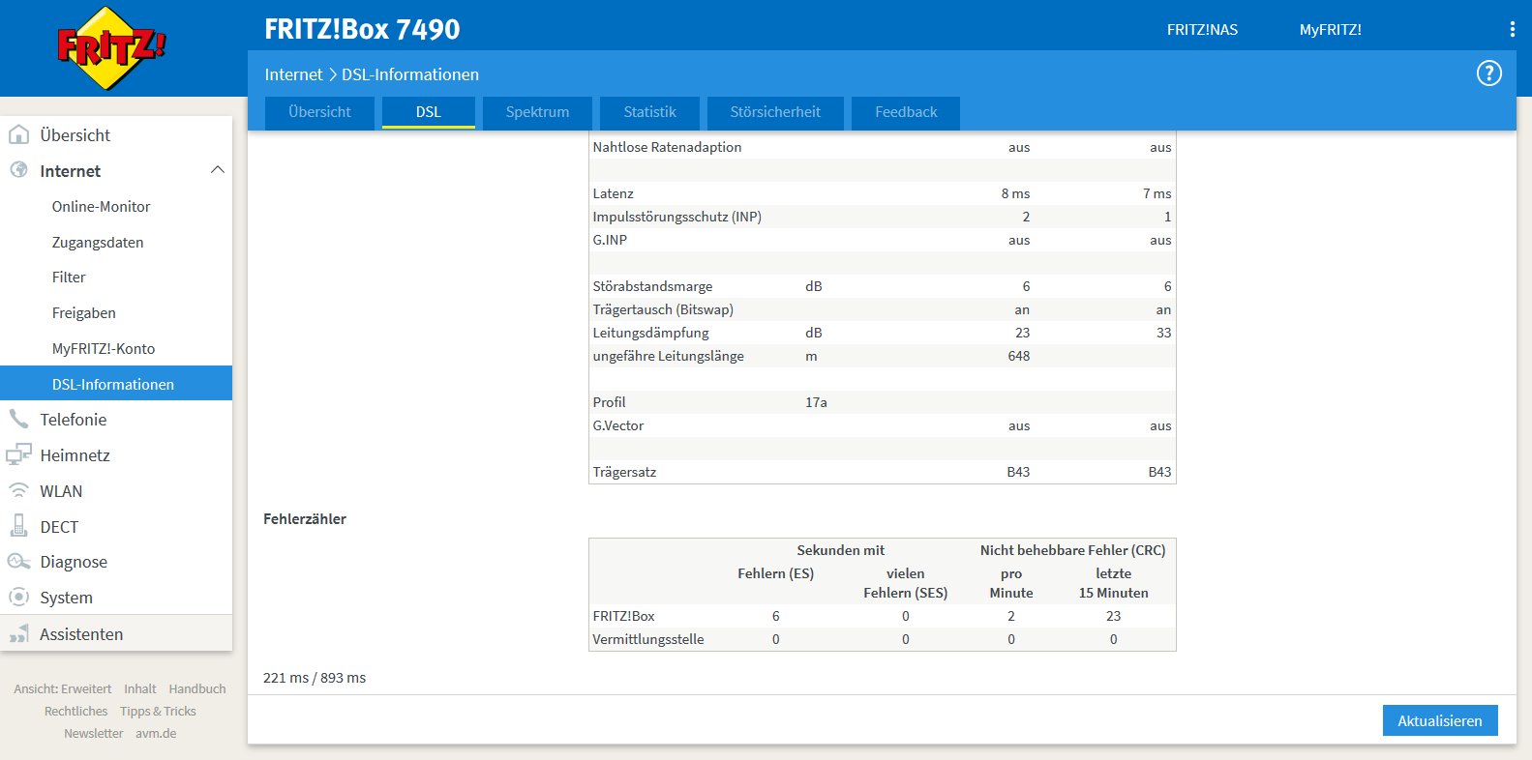Collapse the Internet menu chevron
Image resolution: width=1532 pixels, height=760 pixels.
[217, 170]
